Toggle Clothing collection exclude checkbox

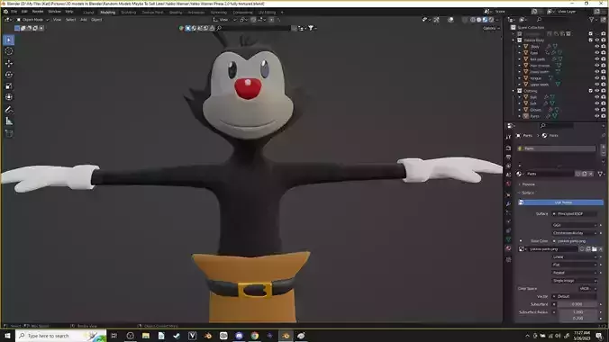591,91
